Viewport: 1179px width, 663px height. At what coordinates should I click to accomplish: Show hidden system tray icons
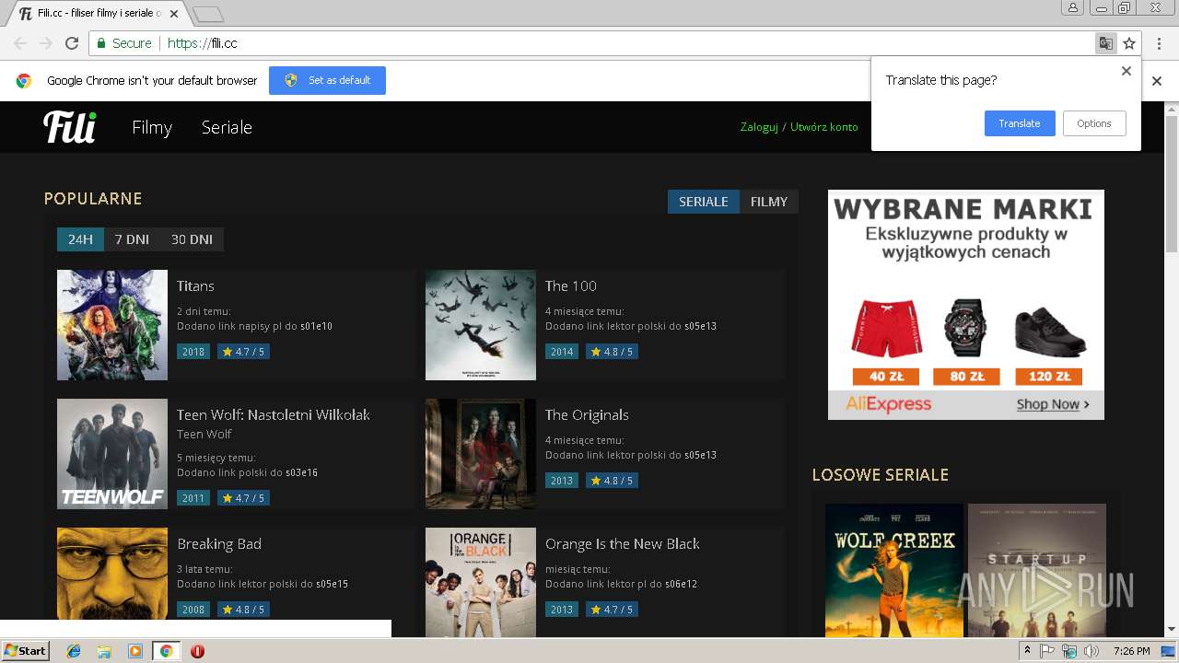tap(1027, 651)
